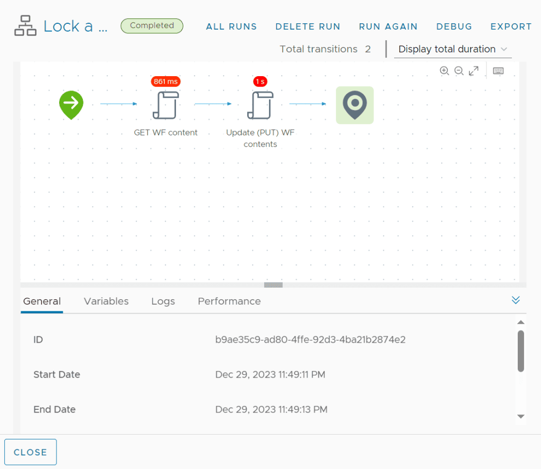Click the horizontal panel resize handle

pyautogui.click(x=273, y=285)
